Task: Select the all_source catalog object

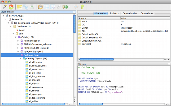Action: point(34,91)
